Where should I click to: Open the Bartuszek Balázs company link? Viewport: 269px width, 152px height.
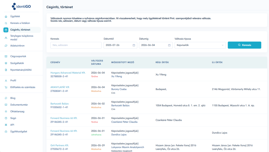60,104
